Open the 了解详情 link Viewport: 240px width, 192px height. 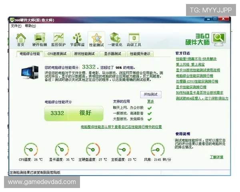pos(216,157)
